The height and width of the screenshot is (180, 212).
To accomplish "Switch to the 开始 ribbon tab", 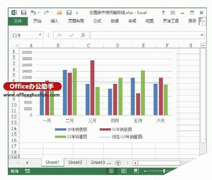I will click(37, 21).
